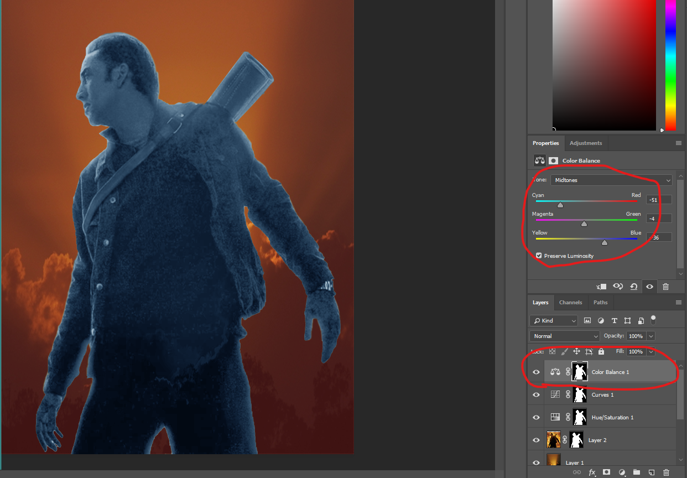Add layer mask icon at Layers bottom

(607, 472)
